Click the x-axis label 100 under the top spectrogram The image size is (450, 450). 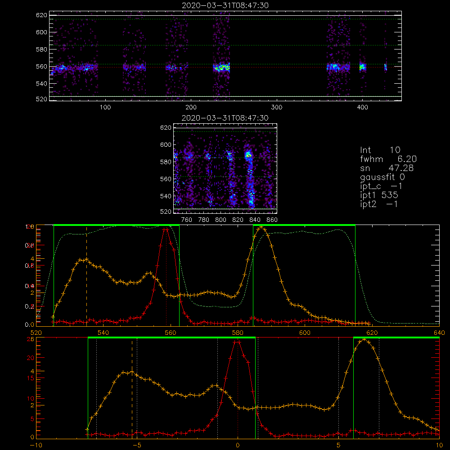click(x=105, y=108)
